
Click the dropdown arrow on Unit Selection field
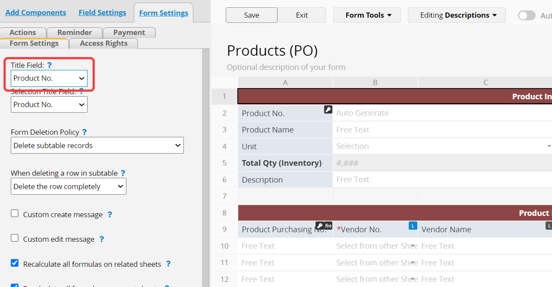coord(549,146)
